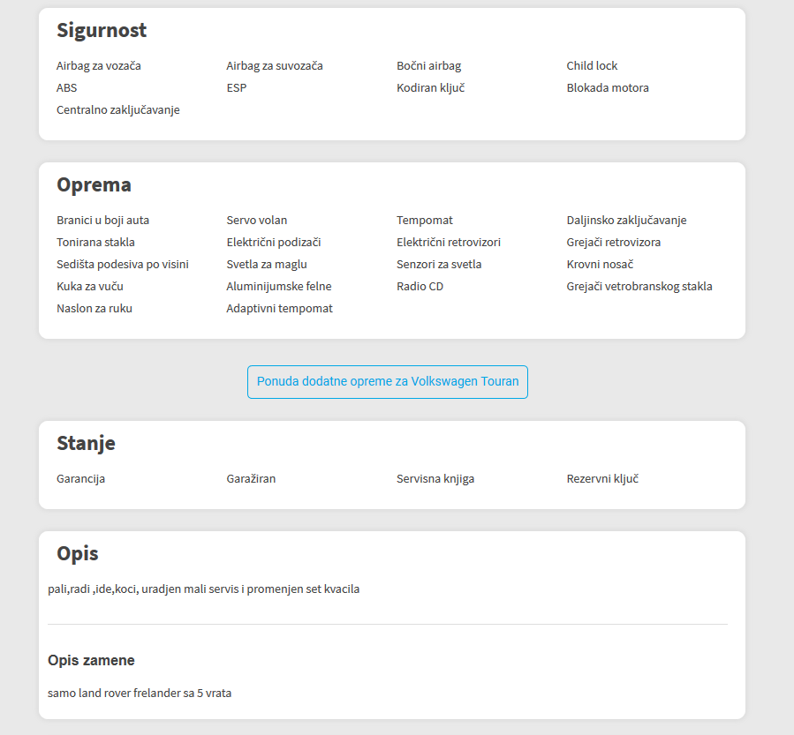Select Kuka za vuču equipment item

90,286
